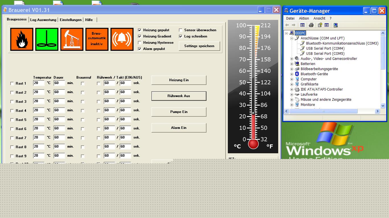This screenshot has width=389, height=218.
Task: Toggle the Sensor überwachen checkbox
Action: click(181, 30)
